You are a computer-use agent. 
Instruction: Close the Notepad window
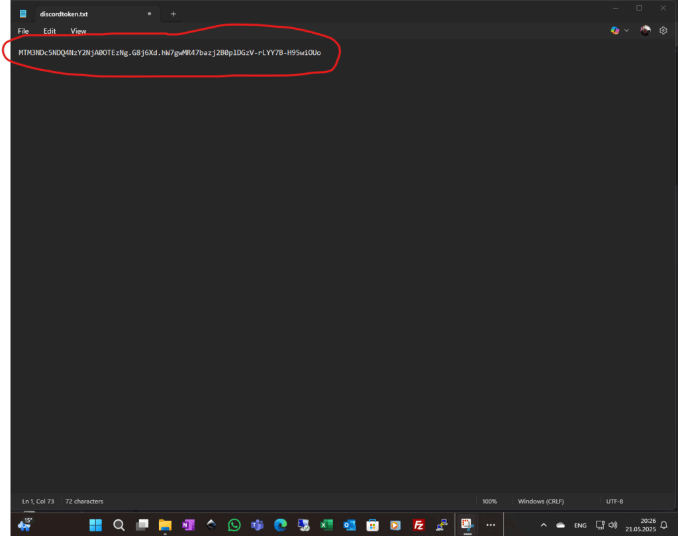(x=663, y=8)
